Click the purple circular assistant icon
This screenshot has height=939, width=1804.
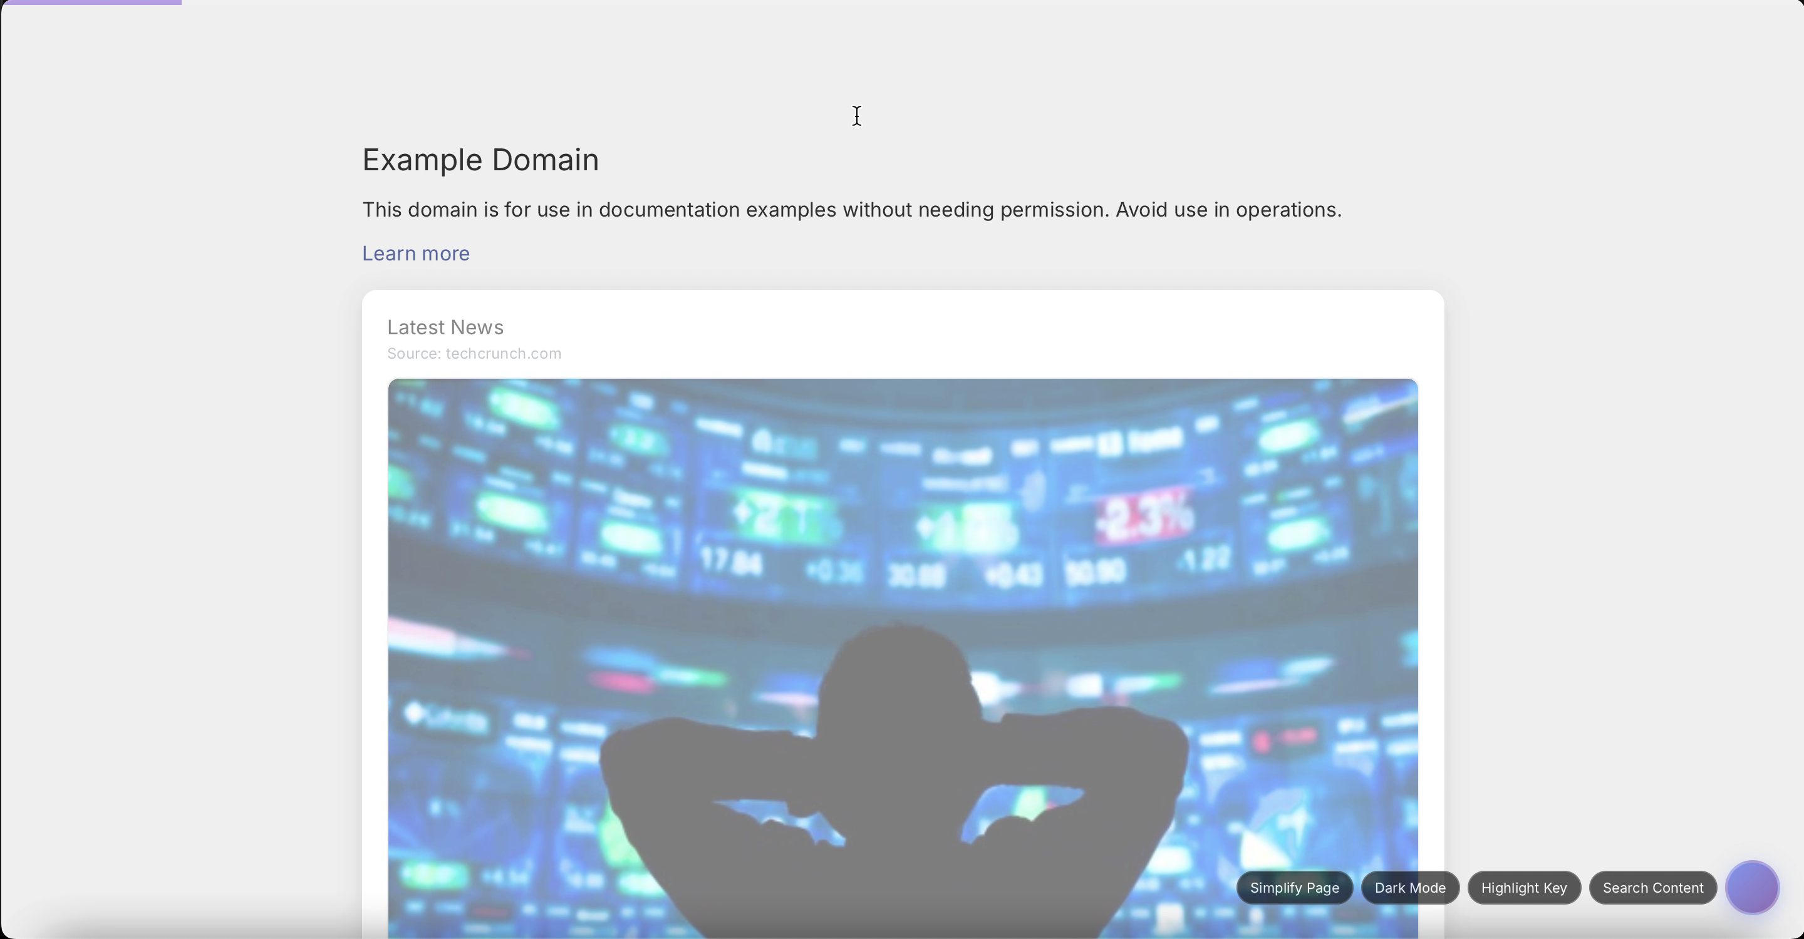click(1751, 887)
